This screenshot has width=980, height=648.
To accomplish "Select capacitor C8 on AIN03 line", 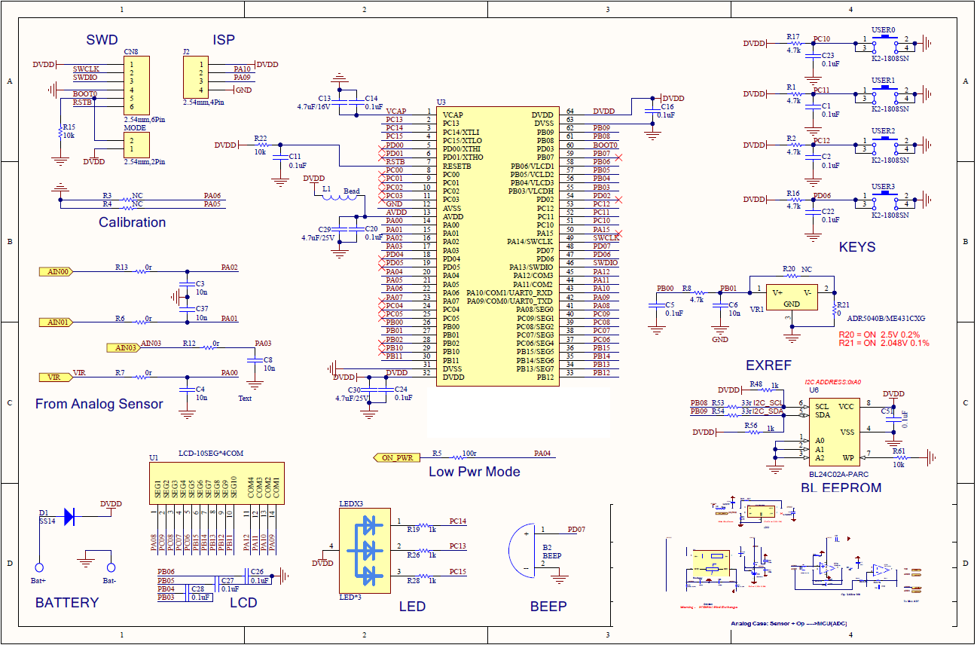I will 255,361.
